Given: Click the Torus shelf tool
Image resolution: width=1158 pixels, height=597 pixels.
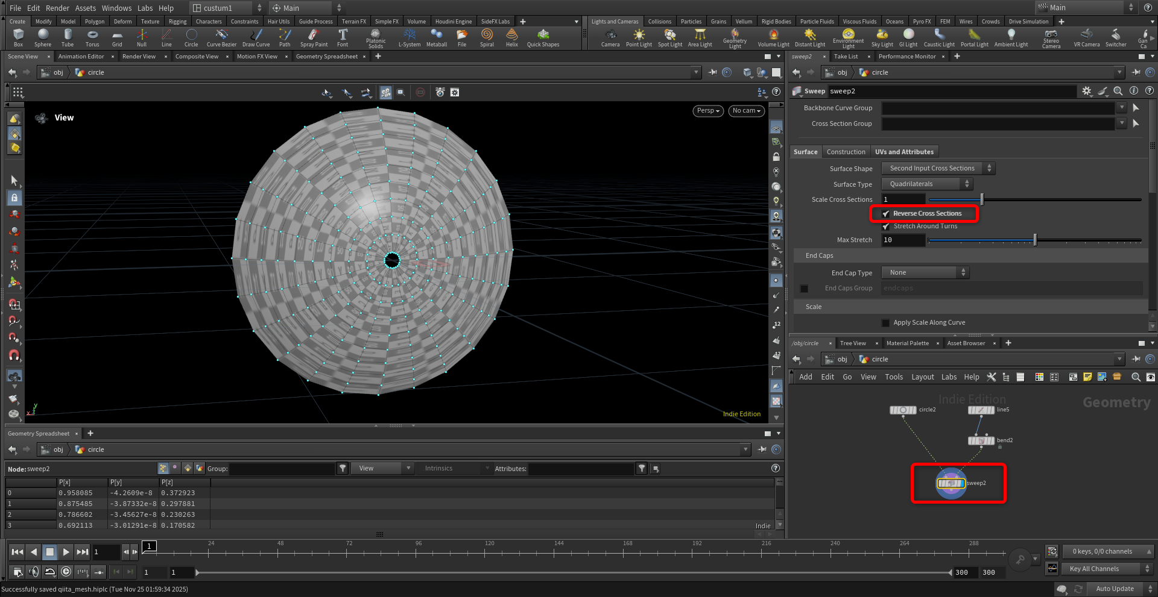Looking at the screenshot, I should pyautogui.click(x=92, y=37).
